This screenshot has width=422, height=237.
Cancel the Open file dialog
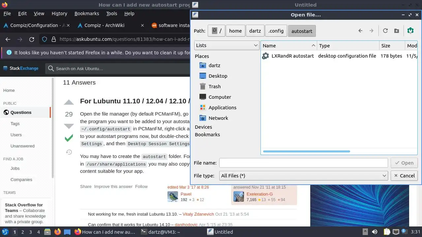[x=404, y=176]
